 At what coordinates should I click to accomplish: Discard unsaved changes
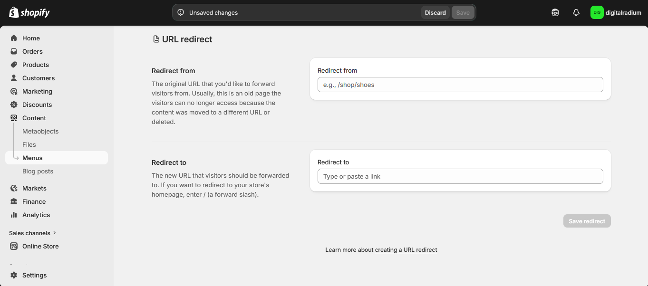pyautogui.click(x=435, y=13)
